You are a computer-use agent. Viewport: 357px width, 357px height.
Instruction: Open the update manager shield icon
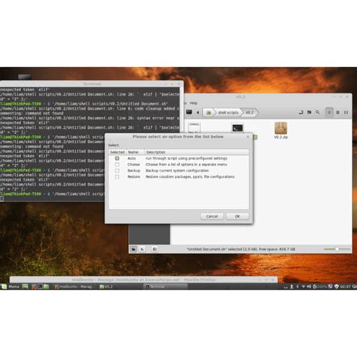coord(337,286)
